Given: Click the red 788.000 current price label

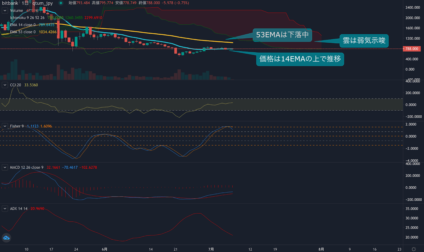Looking at the screenshot, I should [412, 49].
